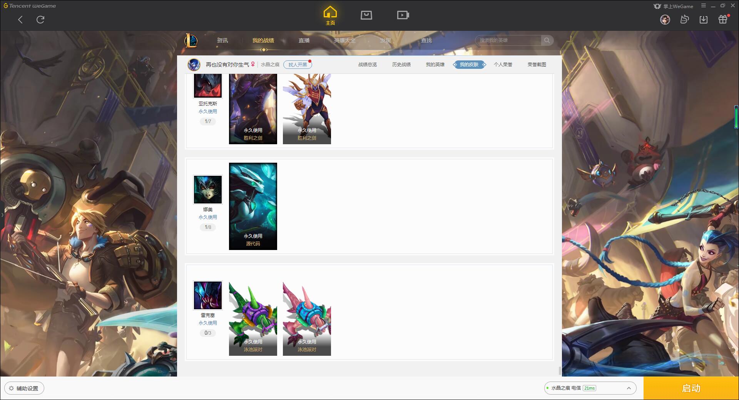Click the 永久使用 label under 雷克塞
739x400 pixels.
tap(208, 323)
